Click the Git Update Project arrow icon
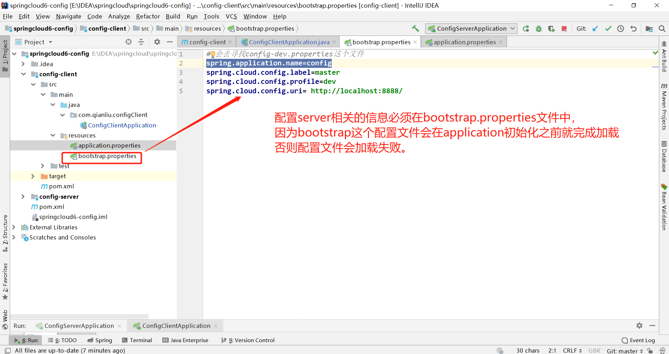The height and width of the screenshot is (354, 669). pos(595,29)
